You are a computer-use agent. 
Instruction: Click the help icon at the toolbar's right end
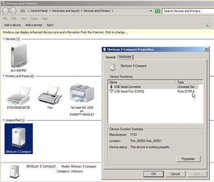(x=208, y=25)
